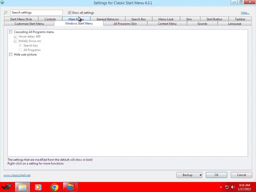Select the All Programs radio option
The height and width of the screenshot is (192, 256).
[x=20, y=50]
